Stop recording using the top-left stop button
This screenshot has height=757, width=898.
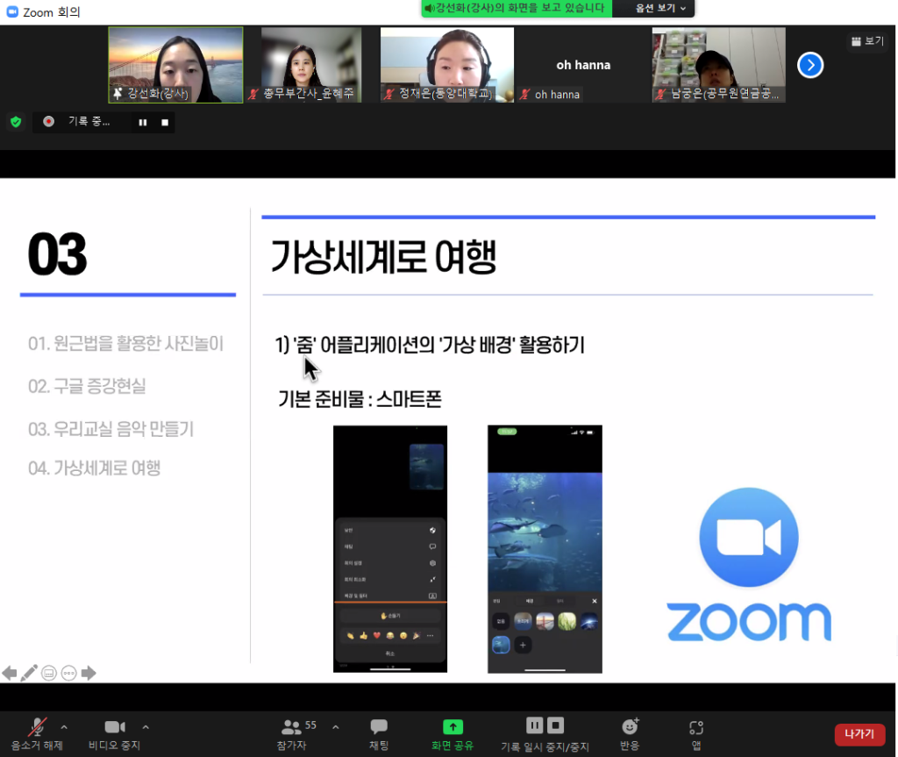163,123
